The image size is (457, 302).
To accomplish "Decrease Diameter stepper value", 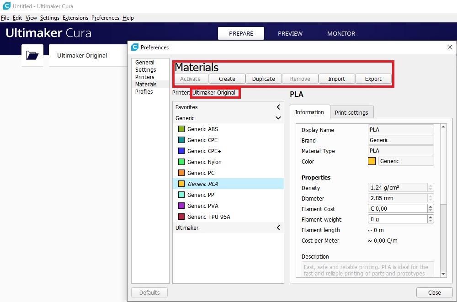I will pos(430,200).
